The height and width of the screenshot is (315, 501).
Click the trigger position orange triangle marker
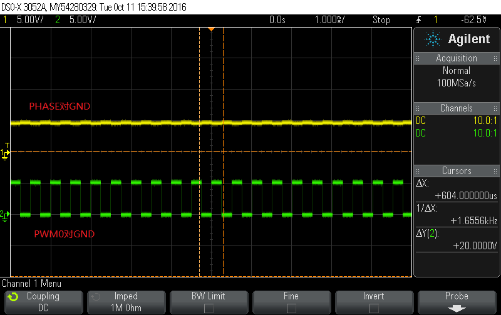click(x=211, y=29)
